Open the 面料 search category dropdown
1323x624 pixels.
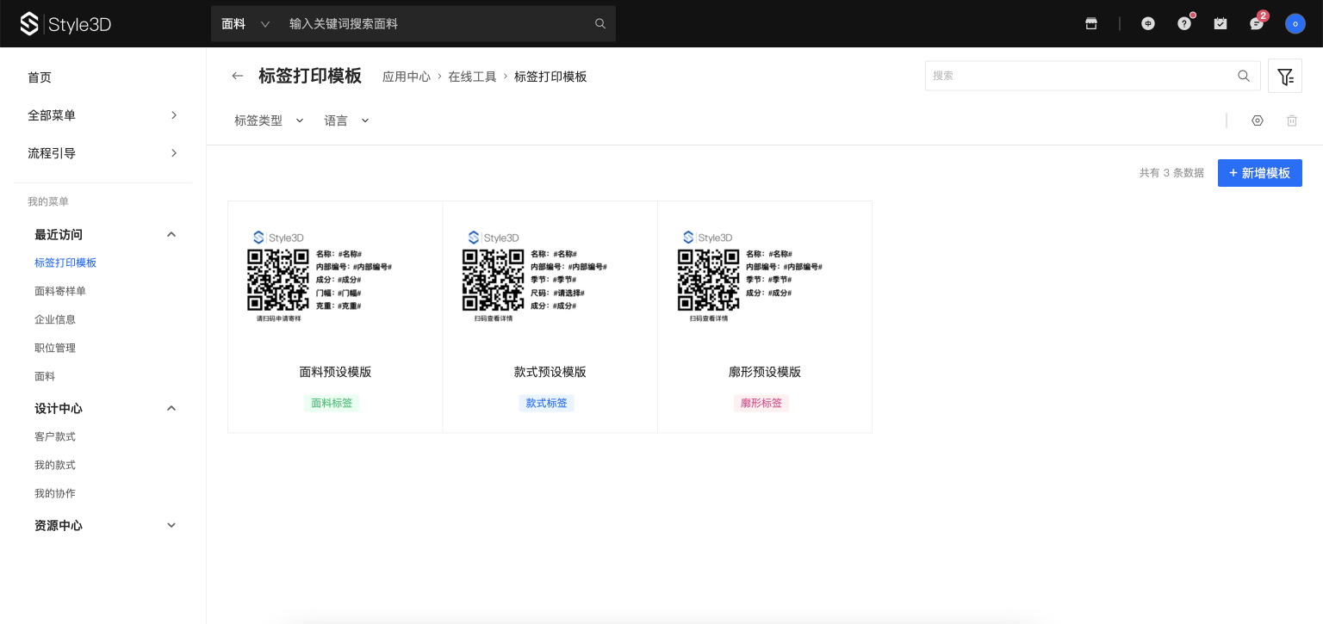[245, 24]
